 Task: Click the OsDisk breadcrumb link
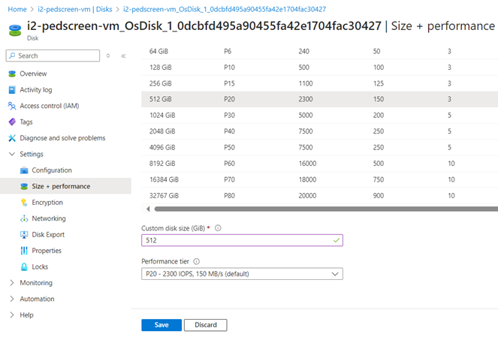(225, 9)
